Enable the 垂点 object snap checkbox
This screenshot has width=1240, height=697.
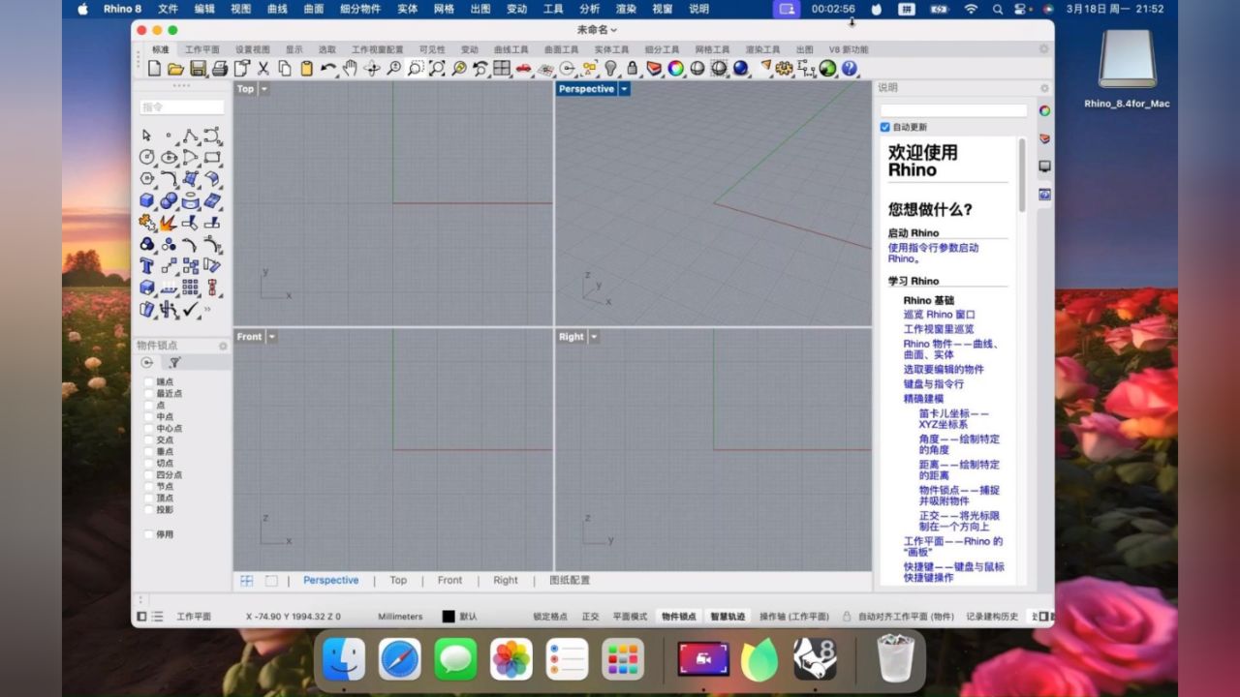click(148, 451)
